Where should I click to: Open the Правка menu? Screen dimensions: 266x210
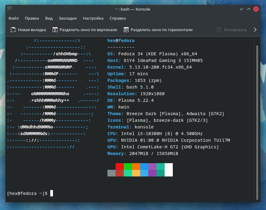(x=32, y=18)
